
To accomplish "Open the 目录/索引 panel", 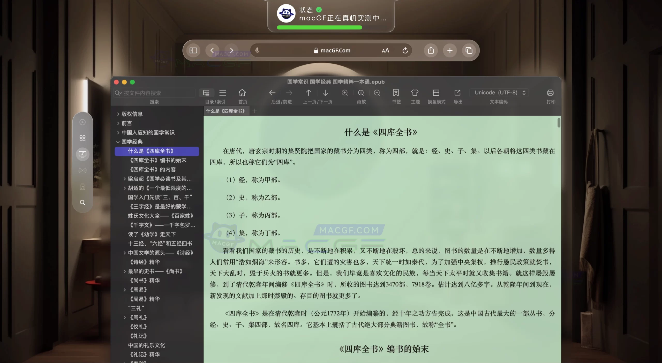I will click(x=207, y=93).
